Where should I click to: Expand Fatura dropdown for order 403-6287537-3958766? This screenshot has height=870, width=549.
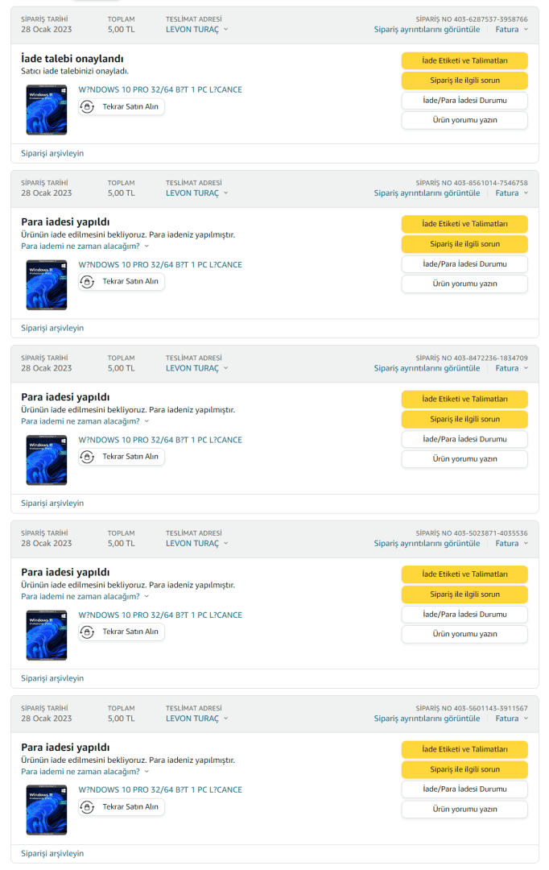pos(512,29)
